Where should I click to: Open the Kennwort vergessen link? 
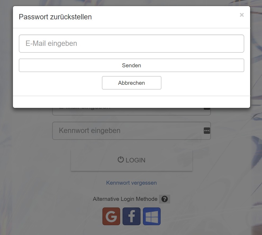(x=132, y=183)
